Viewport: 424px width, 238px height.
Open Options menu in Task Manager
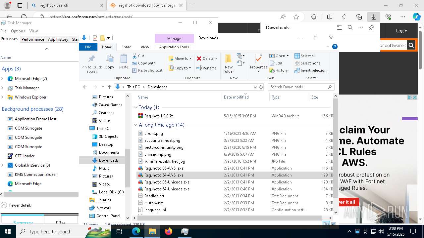(18, 31)
